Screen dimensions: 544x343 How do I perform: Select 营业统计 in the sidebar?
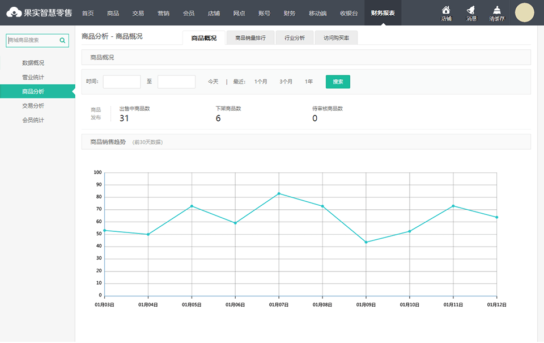pyautogui.click(x=33, y=77)
